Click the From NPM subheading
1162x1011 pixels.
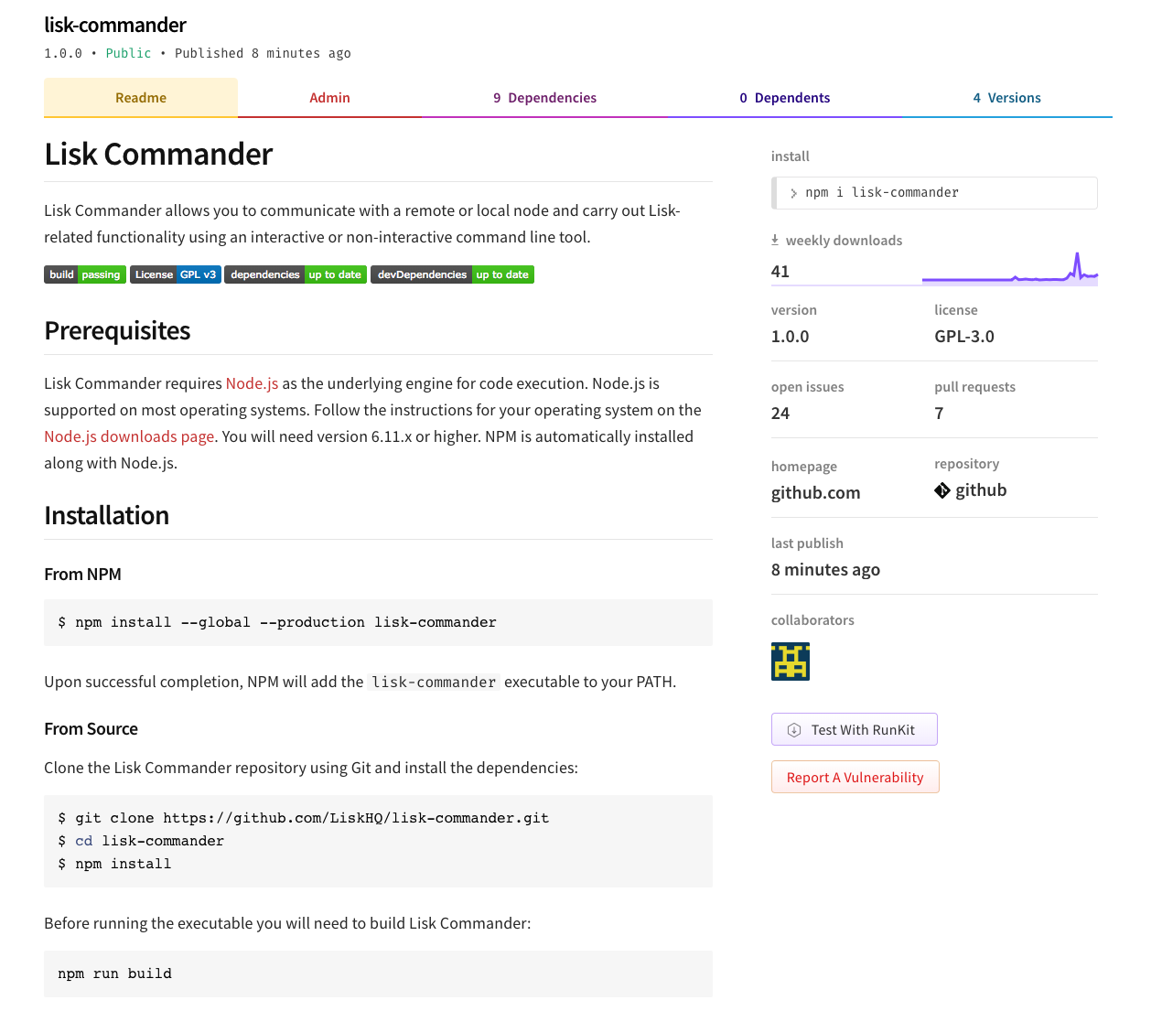[x=82, y=574]
